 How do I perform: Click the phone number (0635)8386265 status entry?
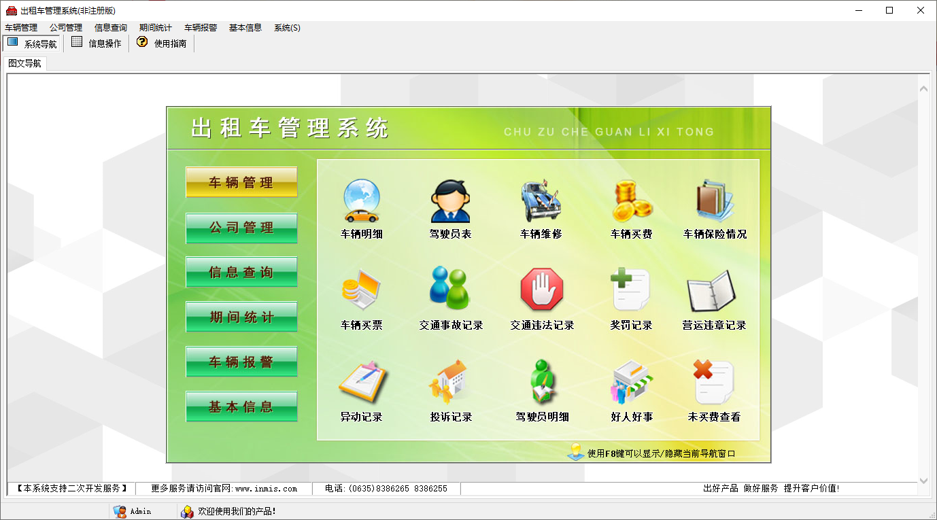386,489
